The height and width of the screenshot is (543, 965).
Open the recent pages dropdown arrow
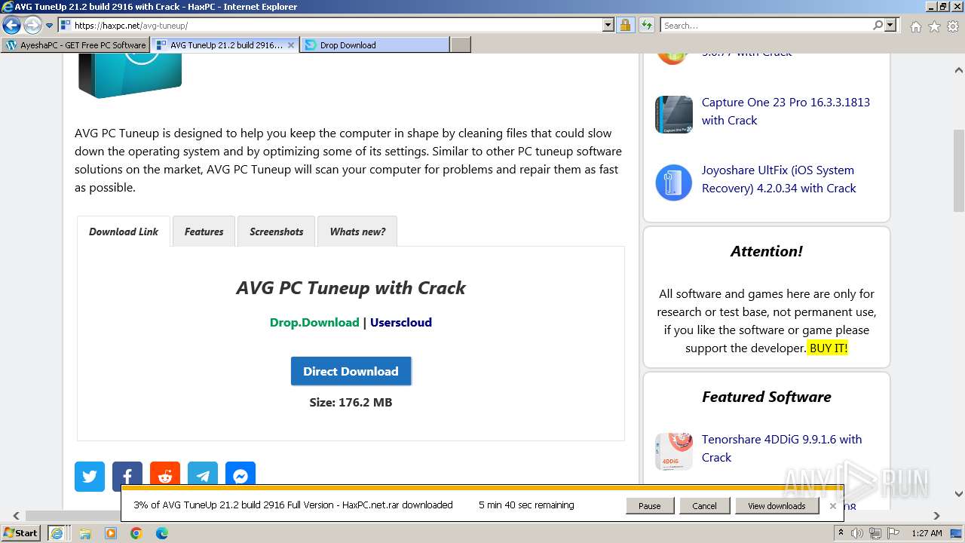50,26
